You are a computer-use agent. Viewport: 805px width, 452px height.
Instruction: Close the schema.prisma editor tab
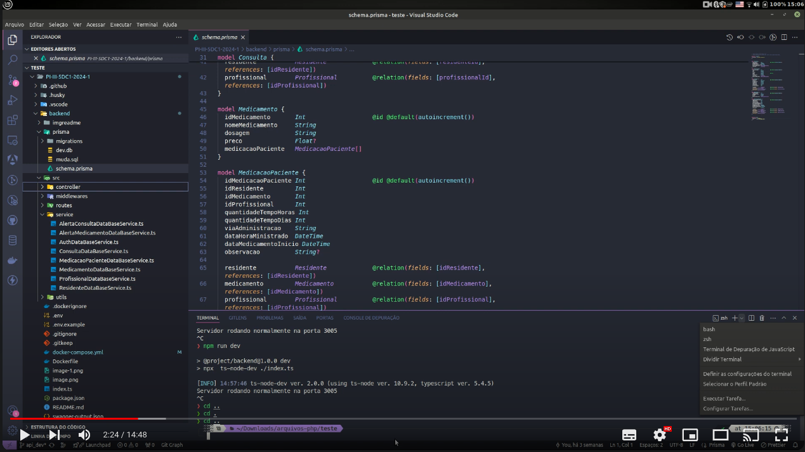tap(242, 37)
